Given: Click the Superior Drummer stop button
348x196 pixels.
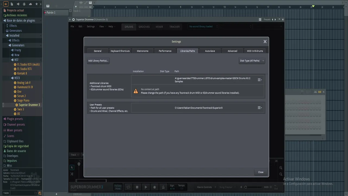Looking at the screenshot, I should point(137,187).
